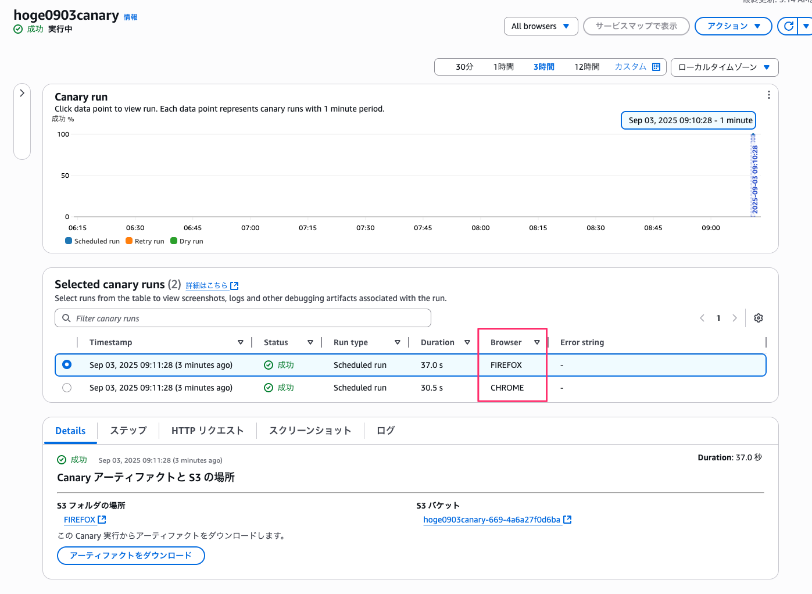Sort by Browser column arrow
This screenshot has height=594, width=812.
[537, 342]
